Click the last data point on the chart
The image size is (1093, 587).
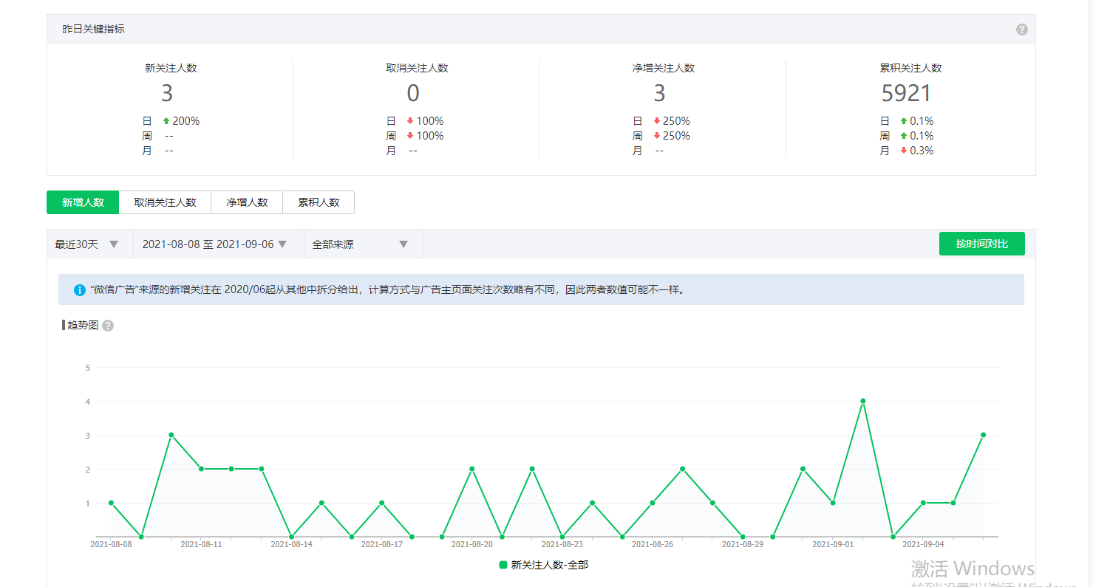pyautogui.click(x=983, y=435)
